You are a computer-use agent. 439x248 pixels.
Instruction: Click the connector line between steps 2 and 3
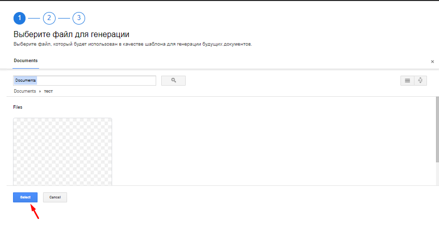(x=64, y=19)
